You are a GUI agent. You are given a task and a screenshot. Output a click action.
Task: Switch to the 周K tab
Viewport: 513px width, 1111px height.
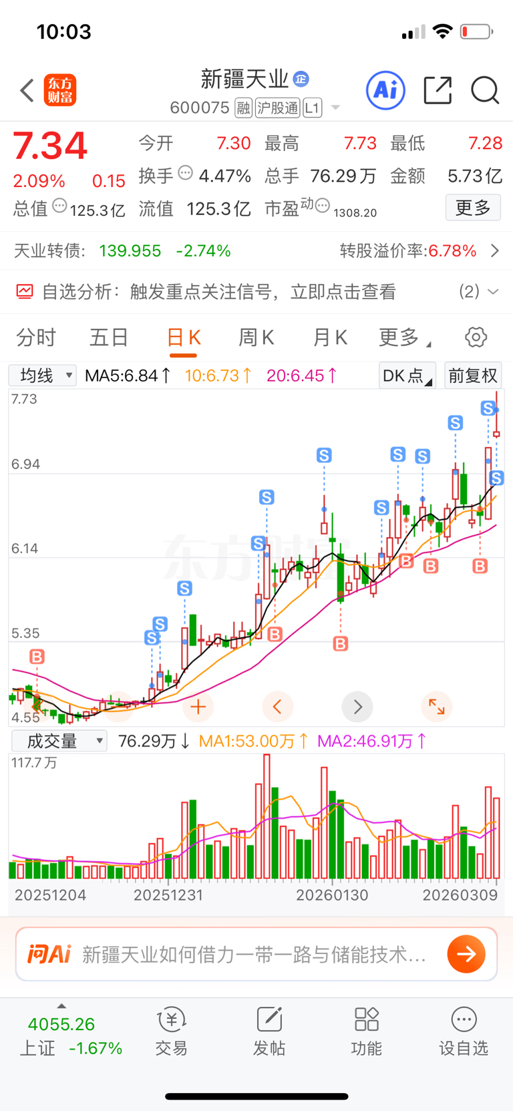(x=256, y=337)
